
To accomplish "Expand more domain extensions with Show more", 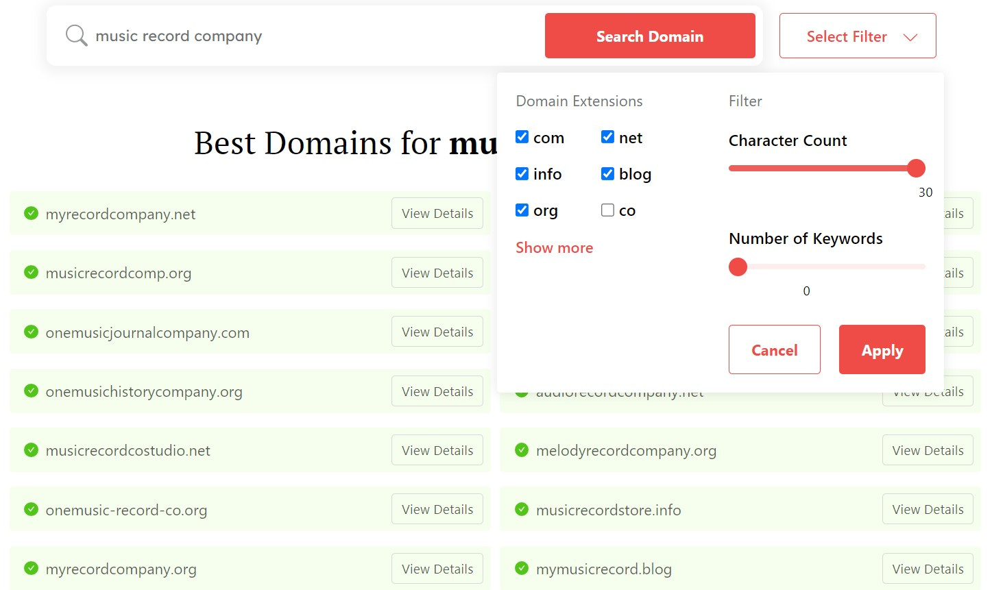I will [555, 247].
